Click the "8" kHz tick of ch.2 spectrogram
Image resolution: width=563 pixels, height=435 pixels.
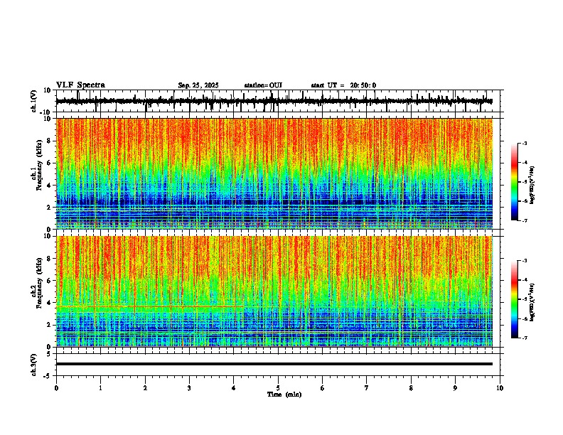50,259
